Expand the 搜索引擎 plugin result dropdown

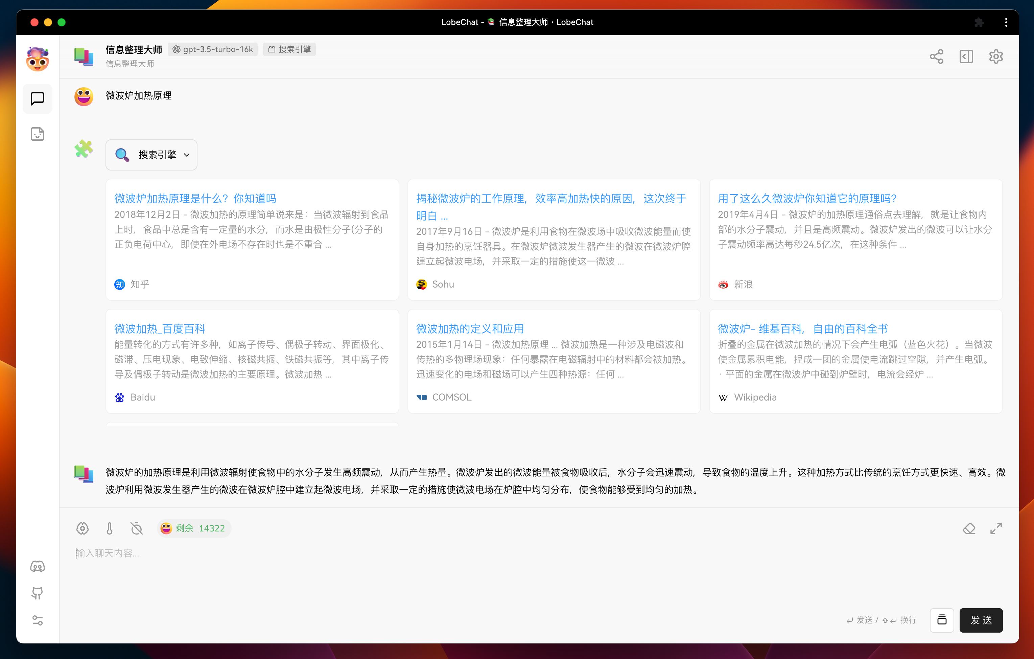pyautogui.click(x=151, y=155)
